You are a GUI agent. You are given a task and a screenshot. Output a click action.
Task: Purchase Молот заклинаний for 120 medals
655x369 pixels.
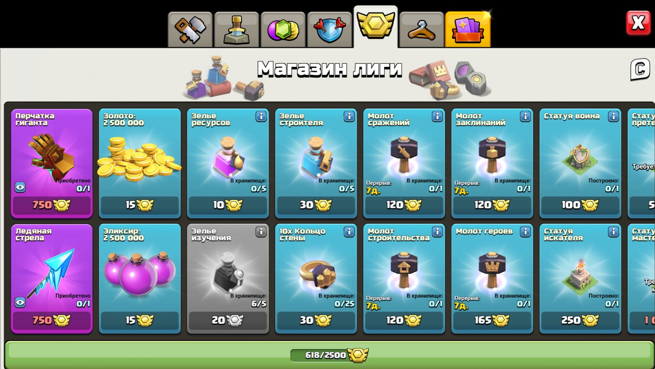coord(492,205)
